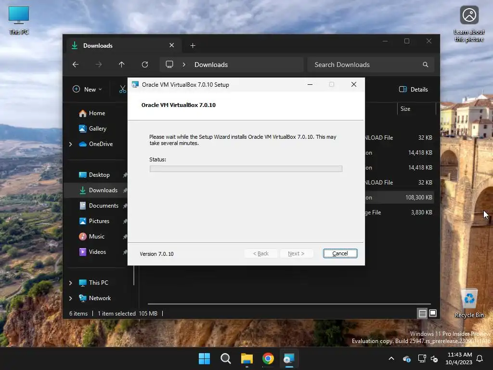Open taskbar Search
This screenshot has width=493, height=370.
click(225, 358)
